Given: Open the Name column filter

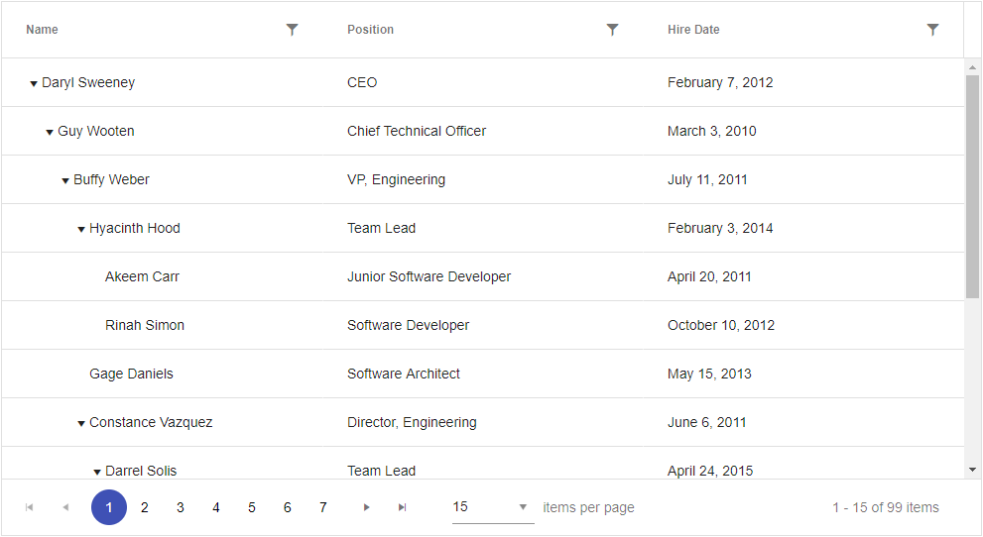Looking at the screenshot, I should coord(292,30).
